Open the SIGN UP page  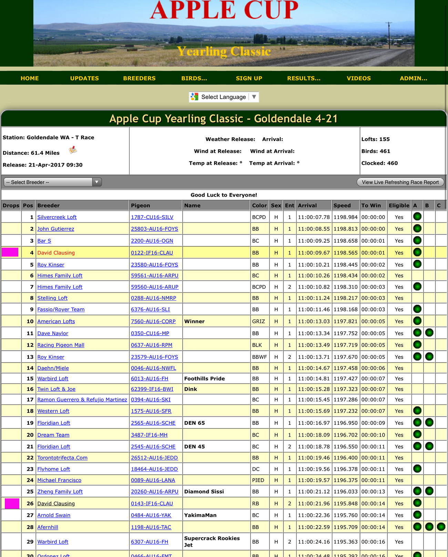249,78
